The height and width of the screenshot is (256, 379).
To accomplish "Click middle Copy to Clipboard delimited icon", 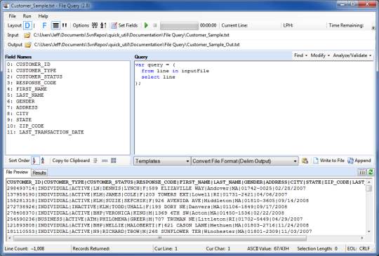I will coord(105,161).
